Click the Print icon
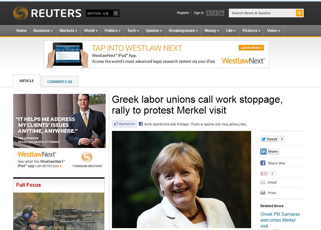321x230 pixels. click(x=263, y=193)
